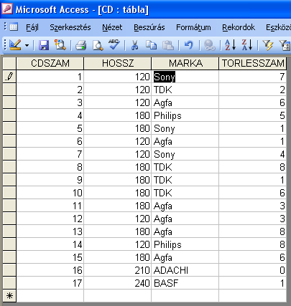Copy the selection with the Copy icon

(x=151, y=45)
